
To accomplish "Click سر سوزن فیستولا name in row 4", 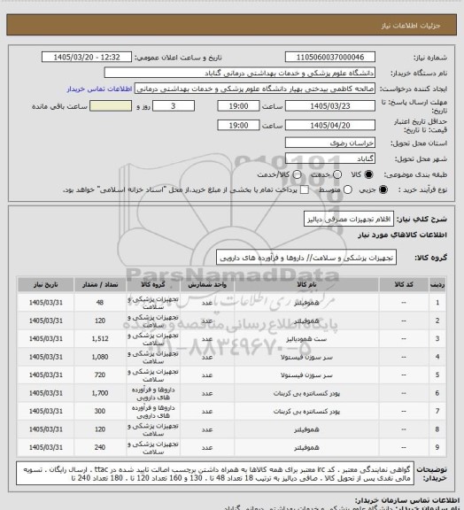I will pyautogui.click(x=306, y=357).
